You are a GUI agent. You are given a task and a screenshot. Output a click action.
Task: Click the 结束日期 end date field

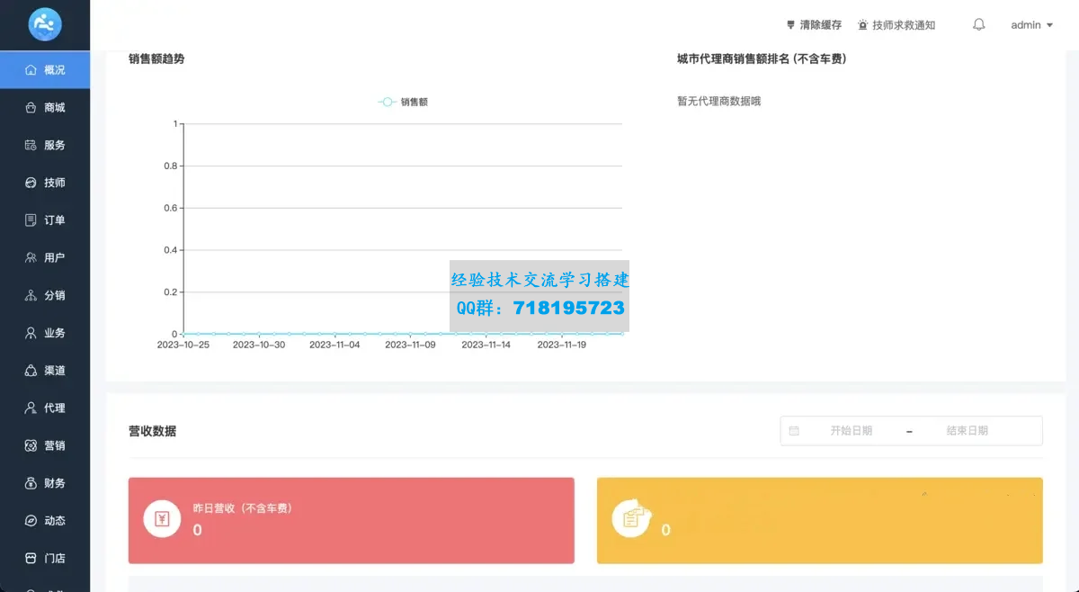(x=967, y=431)
